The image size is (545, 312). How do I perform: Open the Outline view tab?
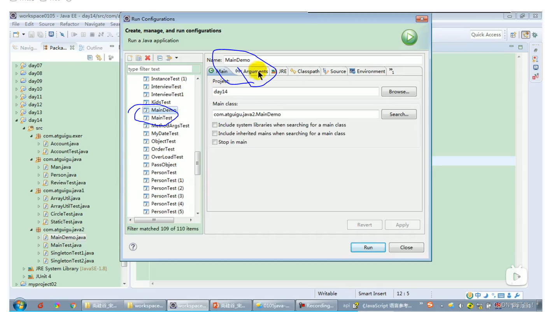[x=91, y=48]
